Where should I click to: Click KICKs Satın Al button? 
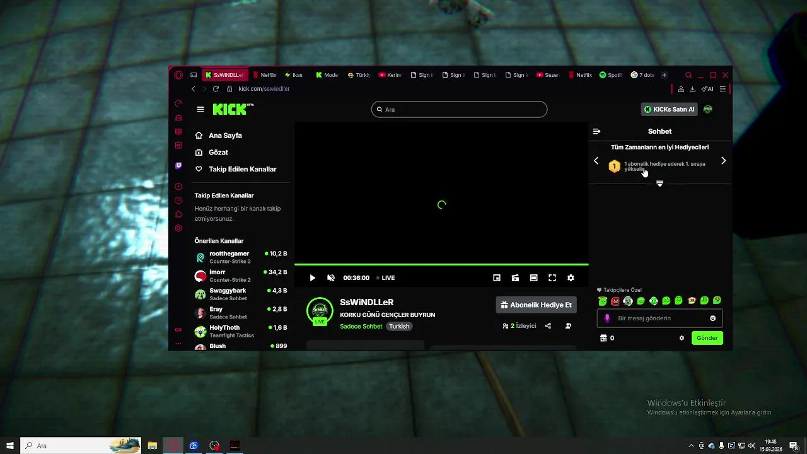pyautogui.click(x=669, y=109)
